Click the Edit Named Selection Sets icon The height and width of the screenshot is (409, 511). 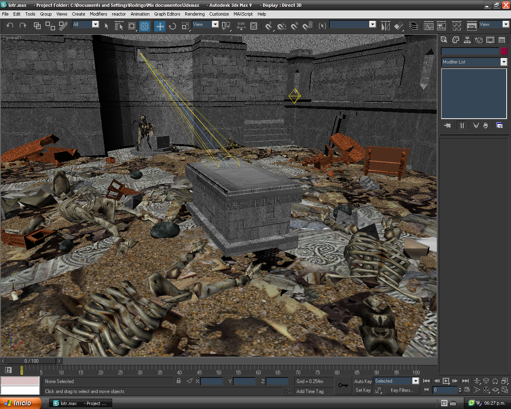tap(323, 26)
